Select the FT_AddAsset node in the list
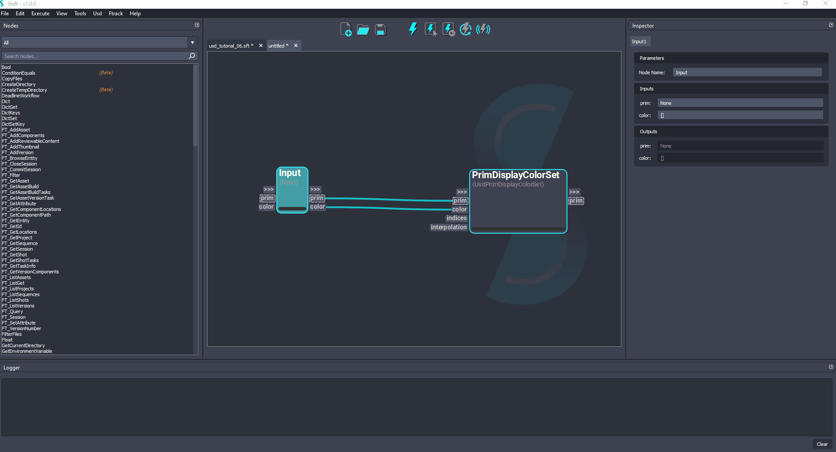The image size is (836, 452). 16,130
